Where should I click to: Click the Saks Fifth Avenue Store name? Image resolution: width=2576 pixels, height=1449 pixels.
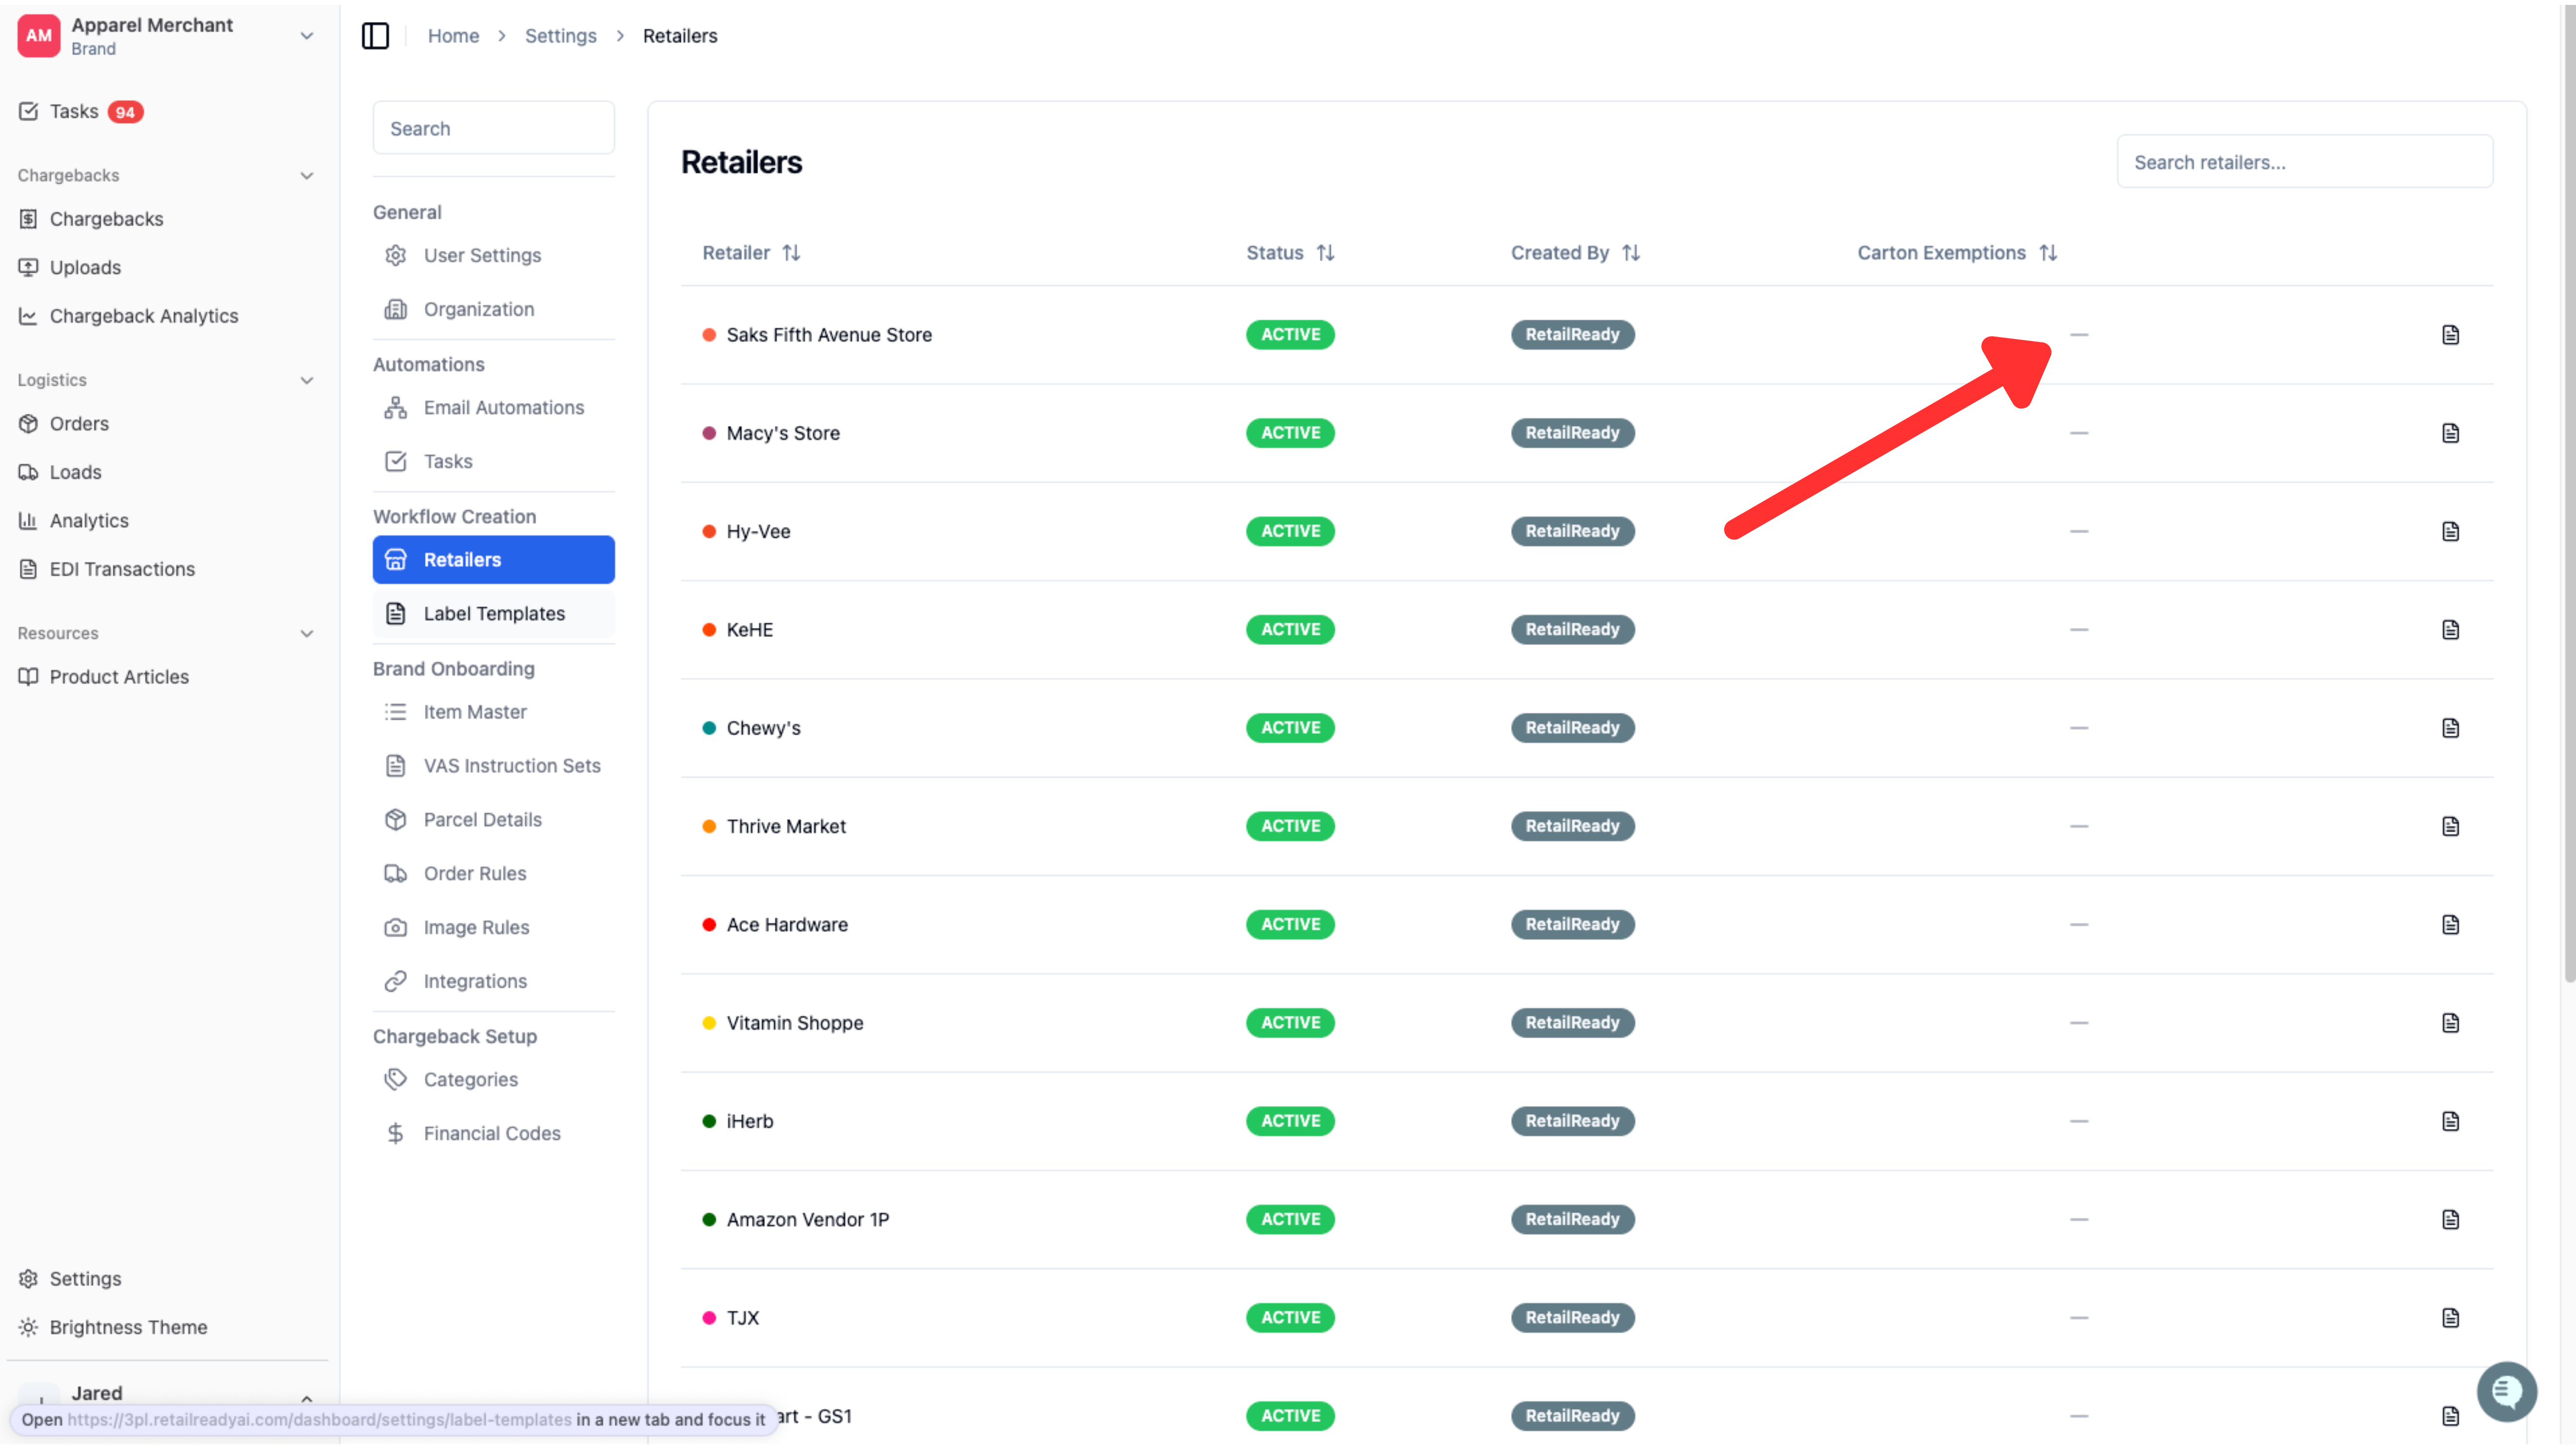(829, 335)
